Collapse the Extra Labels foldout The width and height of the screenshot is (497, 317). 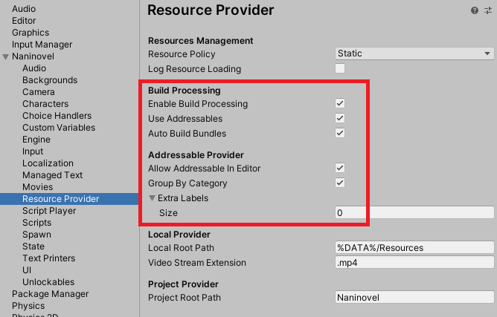pyautogui.click(x=153, y=198)
